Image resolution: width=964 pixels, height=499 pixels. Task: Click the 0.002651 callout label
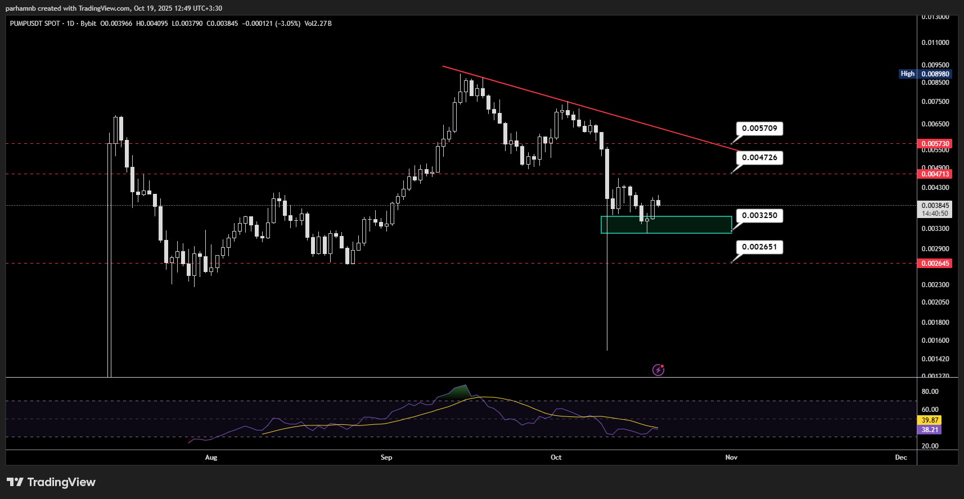pyautogui.click(x=759, y=247)
